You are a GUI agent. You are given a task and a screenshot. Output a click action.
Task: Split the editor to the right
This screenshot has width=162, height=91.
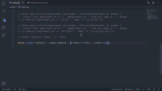click(x=153, y=3)
